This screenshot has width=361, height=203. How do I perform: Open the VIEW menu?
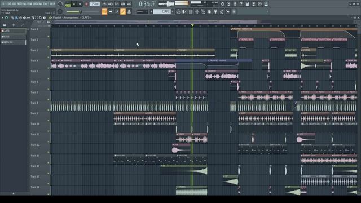pyautogui.click(x=30, y=4)
